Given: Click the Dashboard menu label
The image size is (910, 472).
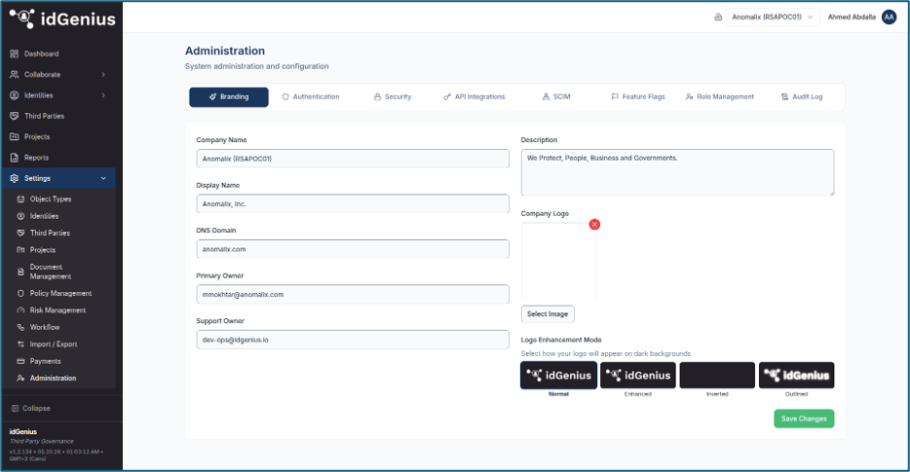Looking at the screenshot, I should pyautogui.click(x=41, y=54).
